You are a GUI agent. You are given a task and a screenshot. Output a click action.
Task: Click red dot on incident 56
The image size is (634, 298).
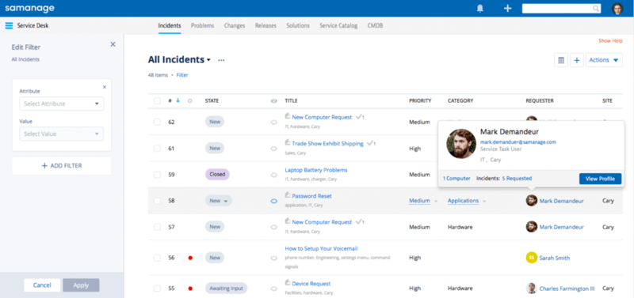[x=190, y=258]
